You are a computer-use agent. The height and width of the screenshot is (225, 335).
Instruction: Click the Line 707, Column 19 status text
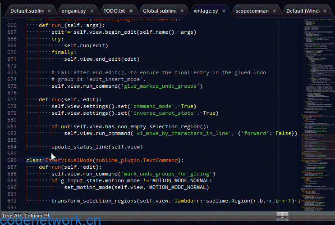tap(26, 216)
